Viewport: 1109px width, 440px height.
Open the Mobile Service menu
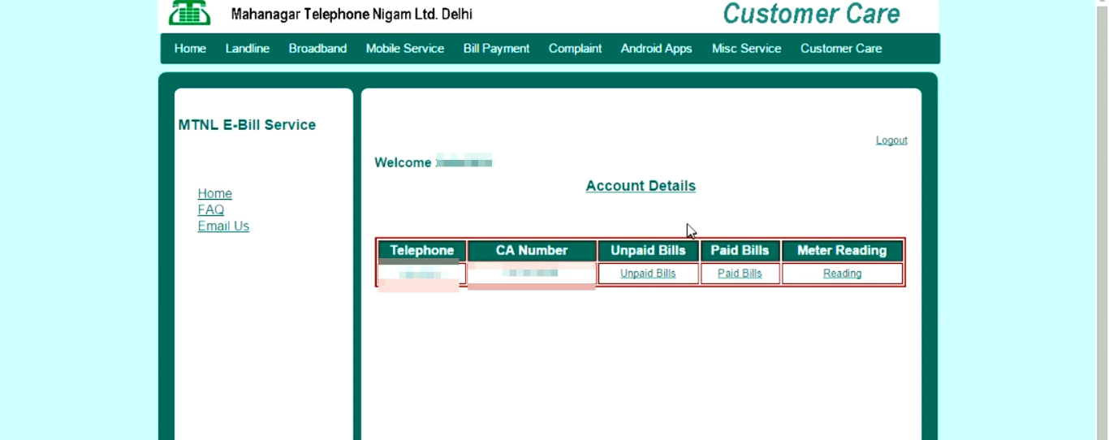(x=405, y=49)
